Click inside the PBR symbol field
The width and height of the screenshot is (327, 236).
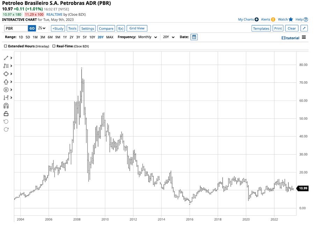coord(16,28)
